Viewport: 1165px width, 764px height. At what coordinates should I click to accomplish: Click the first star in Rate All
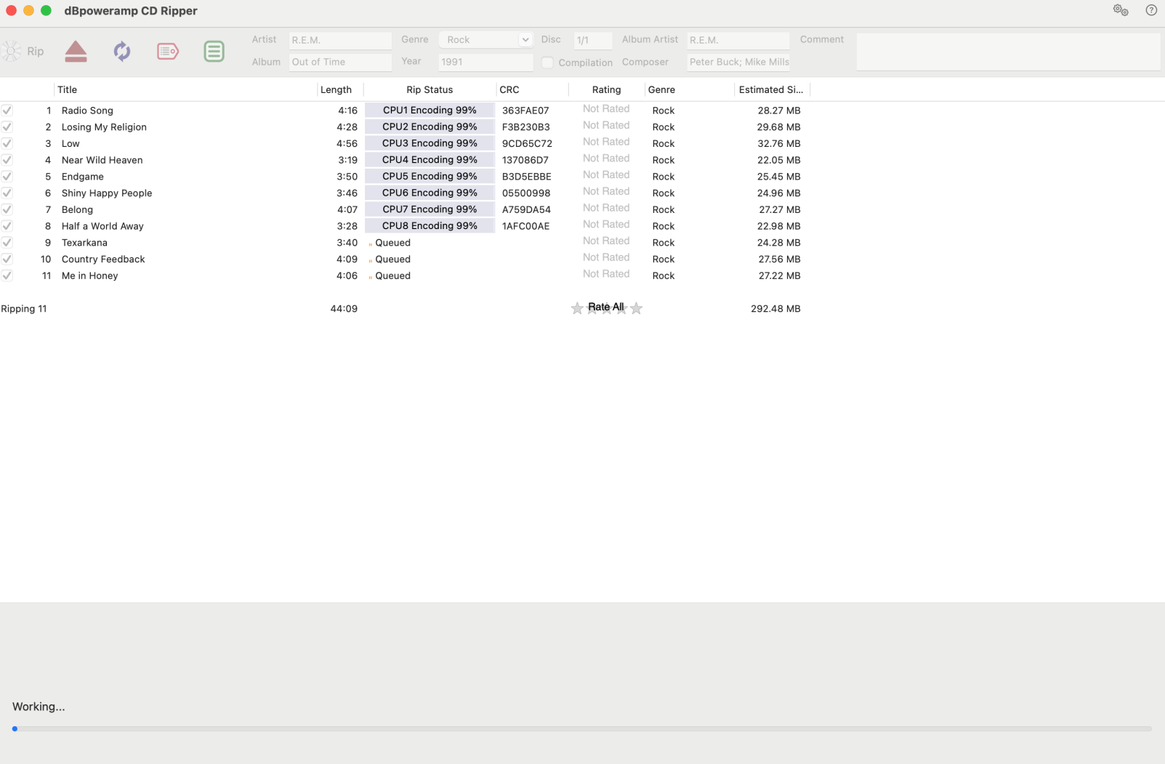coord(577,308)
